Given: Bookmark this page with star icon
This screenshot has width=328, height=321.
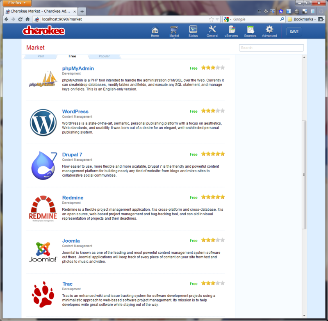Looking at the screenshot, I should 211,19.
